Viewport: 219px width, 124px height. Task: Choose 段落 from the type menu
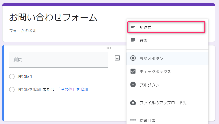167,40
